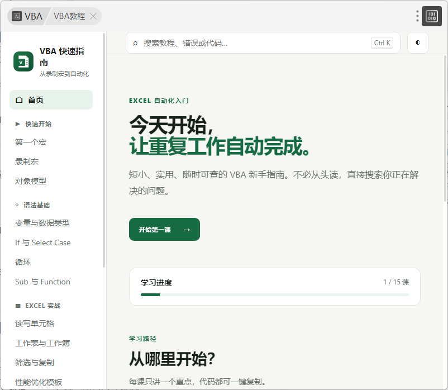Click the Ctrl K shortcut badge

pos(382,43)
